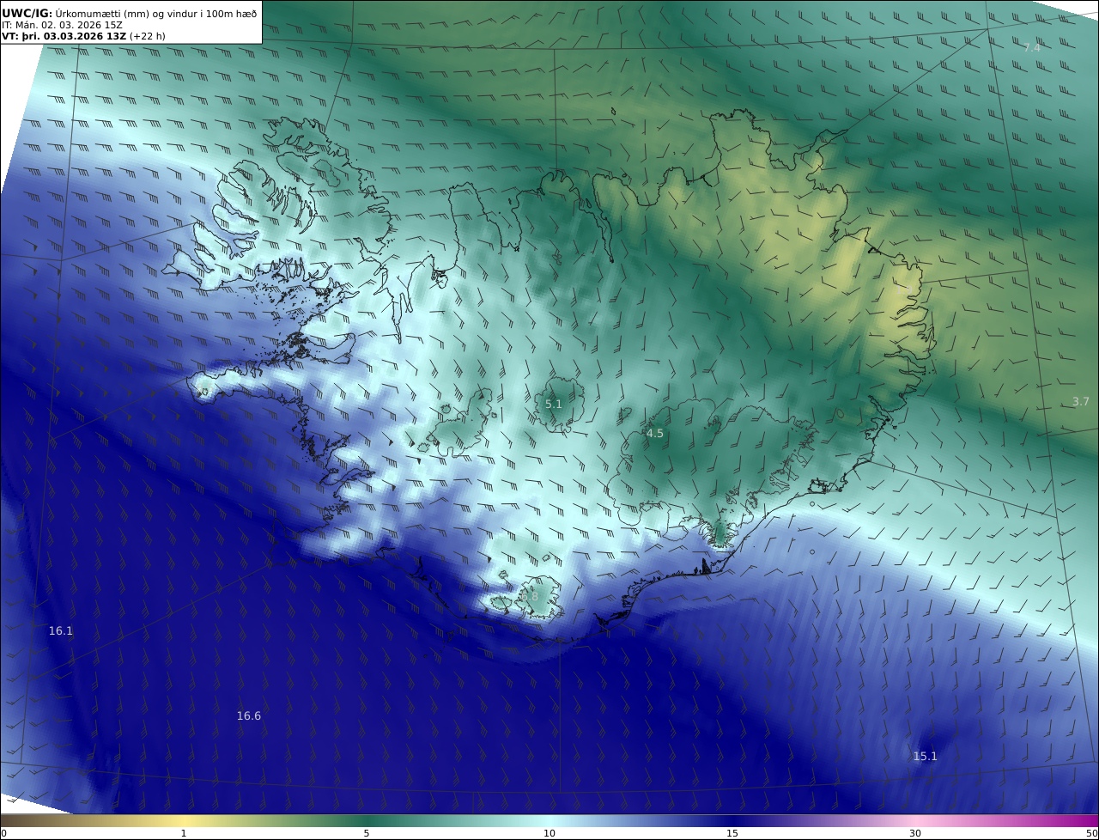This screenshot has width=1099, height=840.
Task: Click the title 'UWC/IG: Úrkomumætti (mm) og vindur'
Action: coord(129,13)
